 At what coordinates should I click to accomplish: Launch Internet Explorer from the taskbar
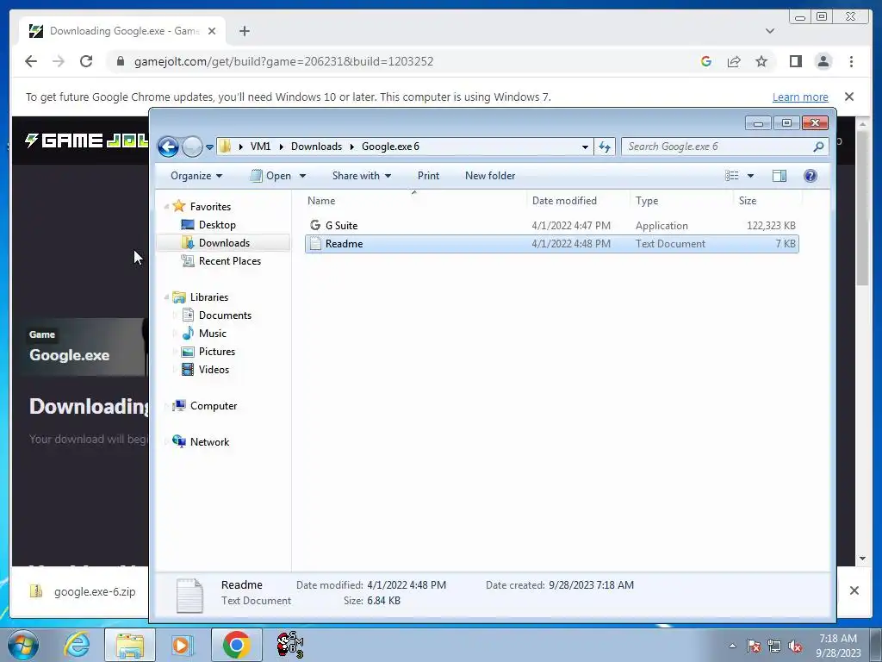pos(77,645)
